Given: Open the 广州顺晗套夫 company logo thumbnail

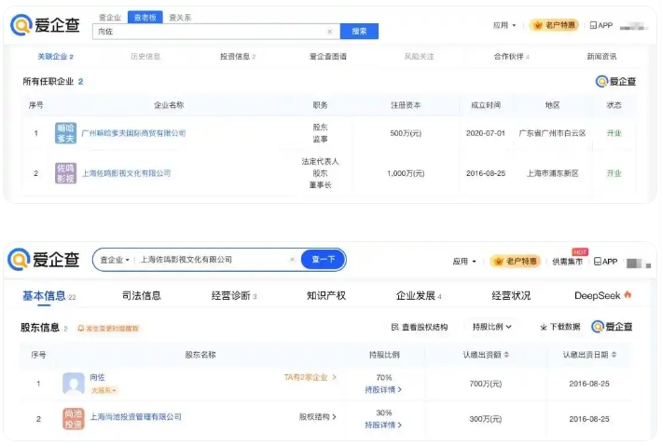Looking at the screenshot, I should click(65, 133).
